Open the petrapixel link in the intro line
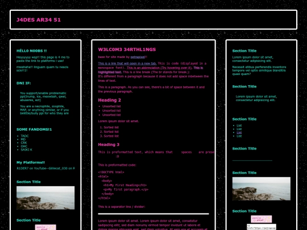The width and height of the screenshot is (307, 230). (x=138, y=57)
